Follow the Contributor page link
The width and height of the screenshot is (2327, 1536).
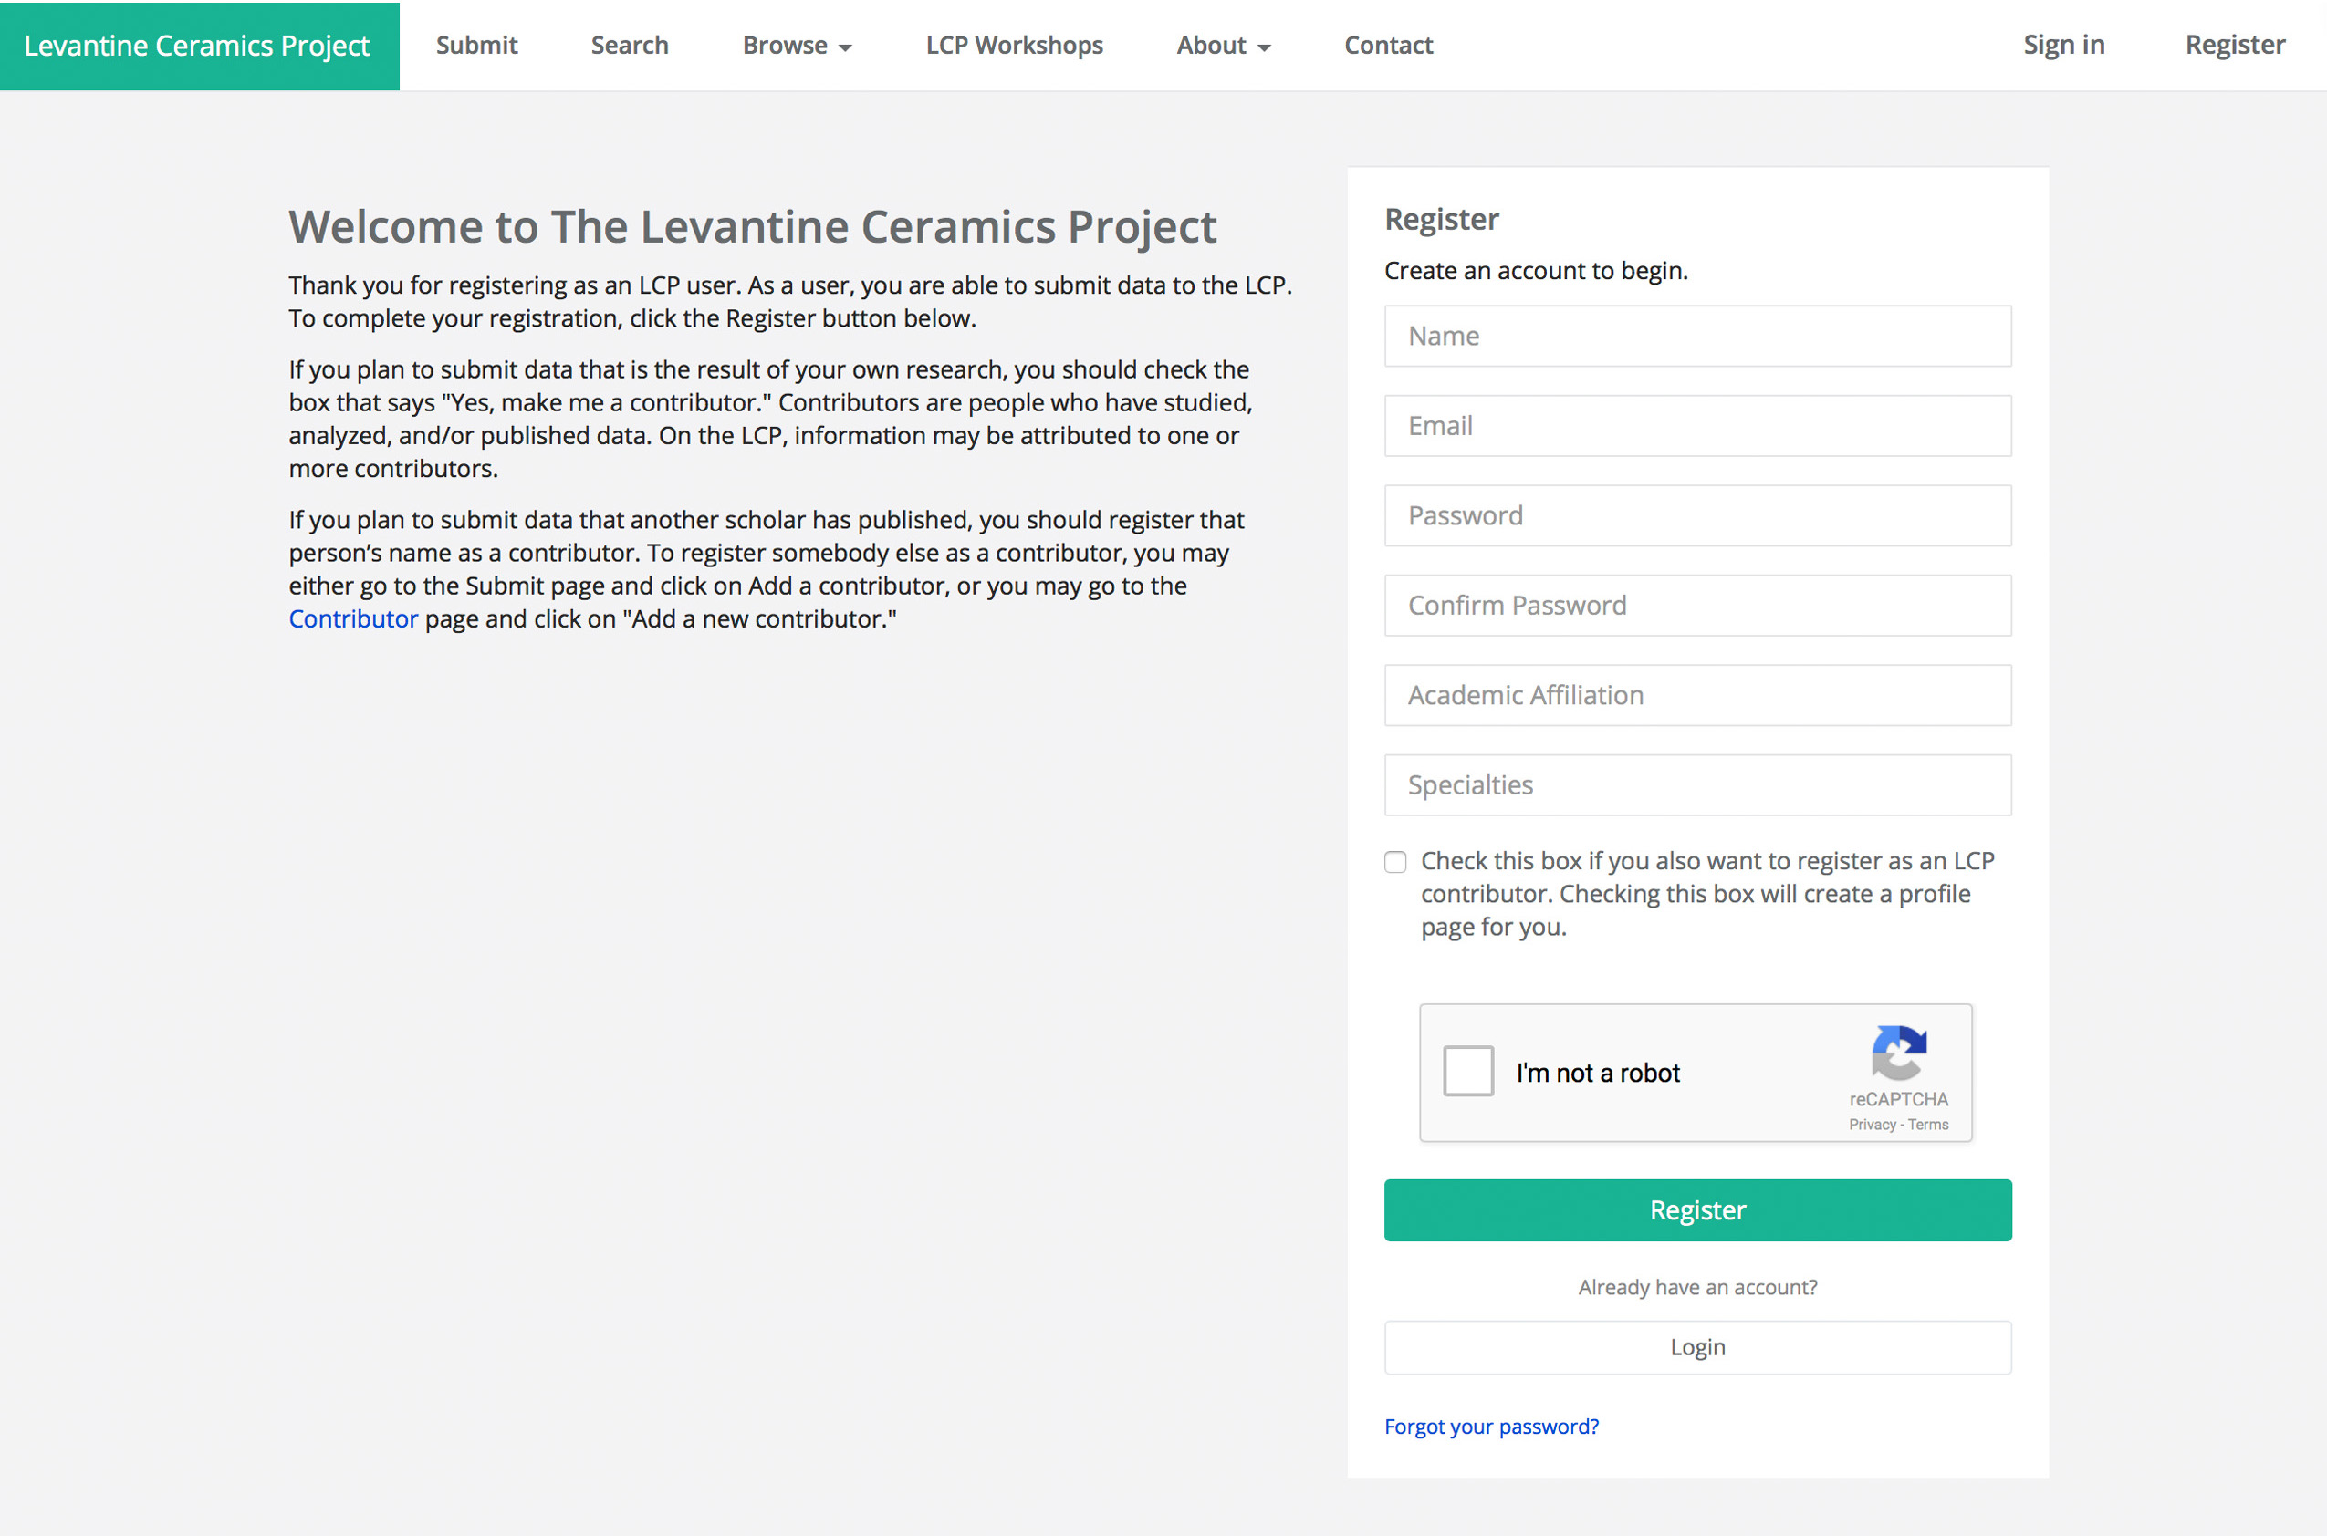(353, 619)
